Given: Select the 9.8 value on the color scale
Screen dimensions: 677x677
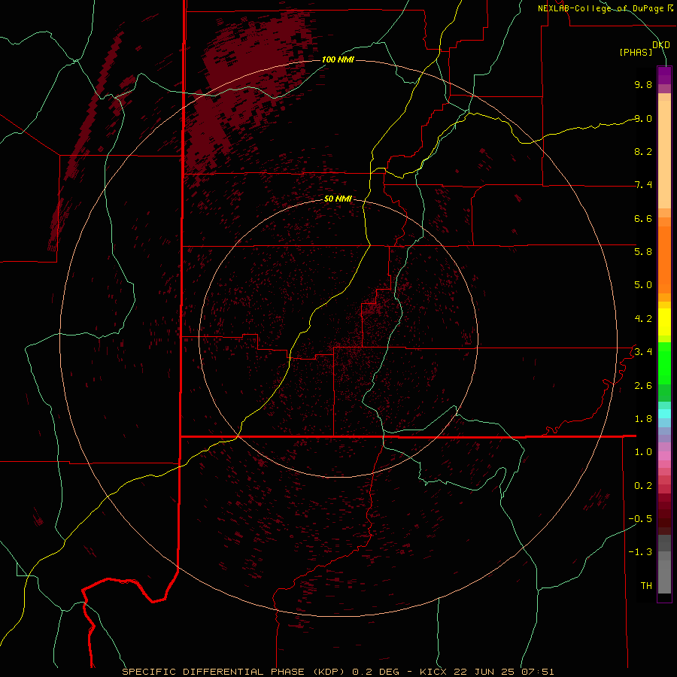Looking at the screenshot, I should coord(643,84).
